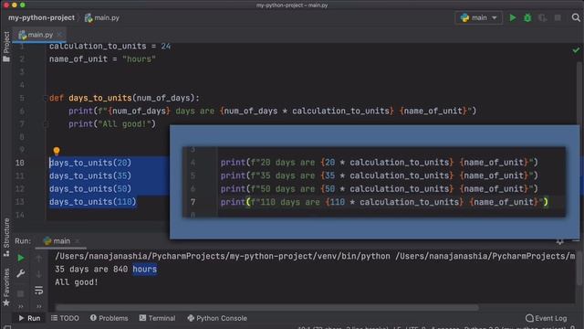Click line days_to_units(20) in editor
584x329 pixels.
click(90, 163)
